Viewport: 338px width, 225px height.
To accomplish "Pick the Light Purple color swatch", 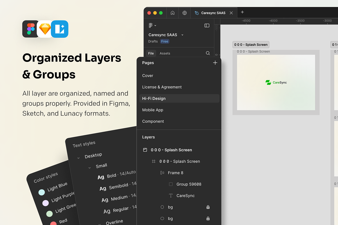I will click(x=45, y=203).
